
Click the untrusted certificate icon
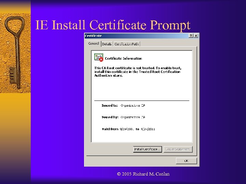tap(99, 58)
